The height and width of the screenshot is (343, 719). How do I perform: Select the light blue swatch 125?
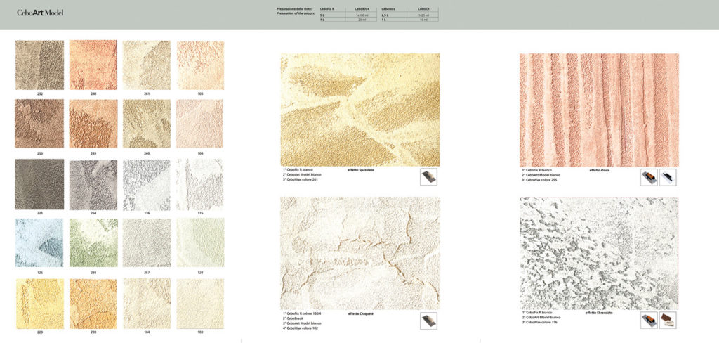pyautogui.click(x=39, y=243)
